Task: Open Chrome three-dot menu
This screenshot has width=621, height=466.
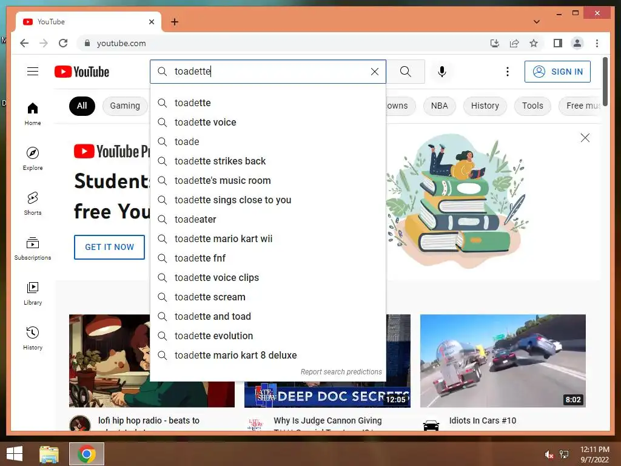Action: click(x=597, y=43)
